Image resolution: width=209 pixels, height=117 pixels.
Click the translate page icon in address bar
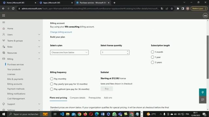[x=162, y=9]
